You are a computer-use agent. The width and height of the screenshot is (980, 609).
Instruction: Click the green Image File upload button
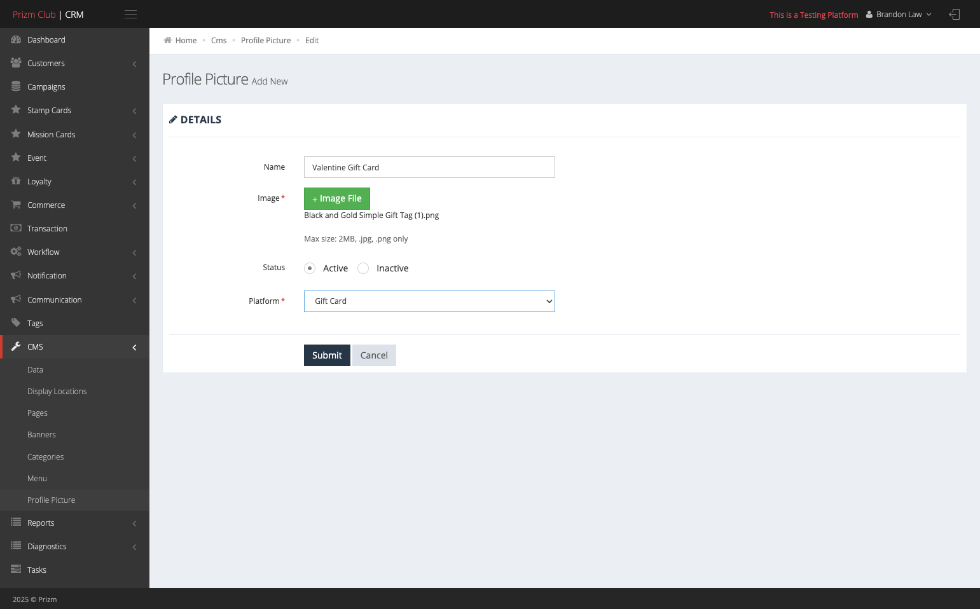(x=337, y=198)
